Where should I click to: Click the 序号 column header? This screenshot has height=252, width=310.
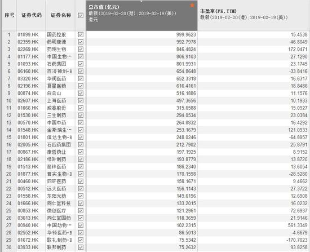point(9,15)
